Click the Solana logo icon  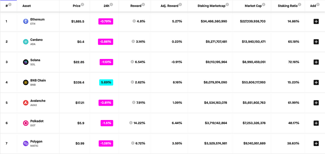click(x=25, y=62)
